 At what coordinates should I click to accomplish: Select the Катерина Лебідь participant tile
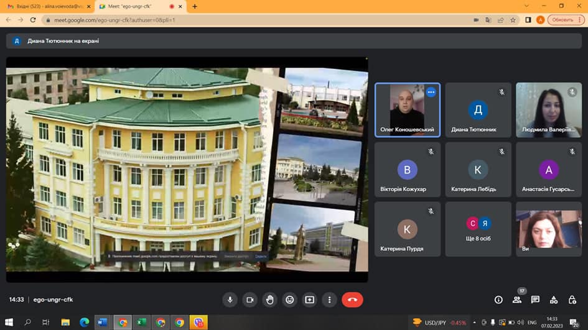(478, 169)
